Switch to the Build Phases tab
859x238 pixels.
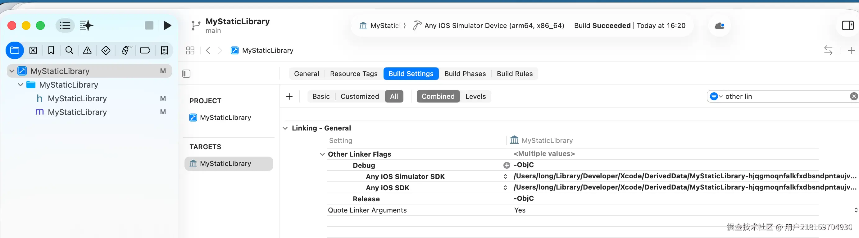point(465,74)
